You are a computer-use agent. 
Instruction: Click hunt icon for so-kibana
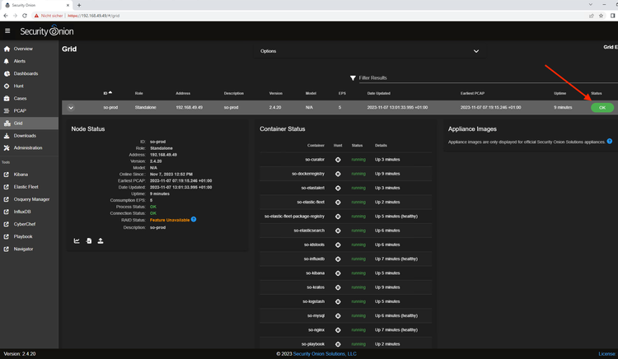(x=338, y=273)
